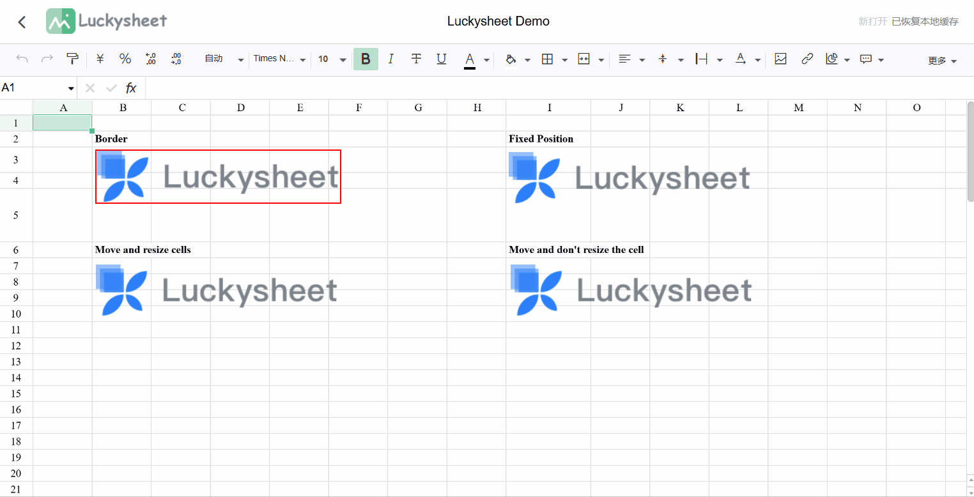Screen dimensions: 974x497
Task: Select the row 12 header
Action: (16, 346)
